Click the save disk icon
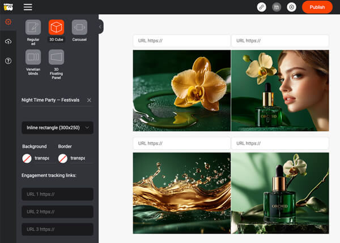This screenshot has width=340, height=243. pyautogui.click(x=277, y=7)
